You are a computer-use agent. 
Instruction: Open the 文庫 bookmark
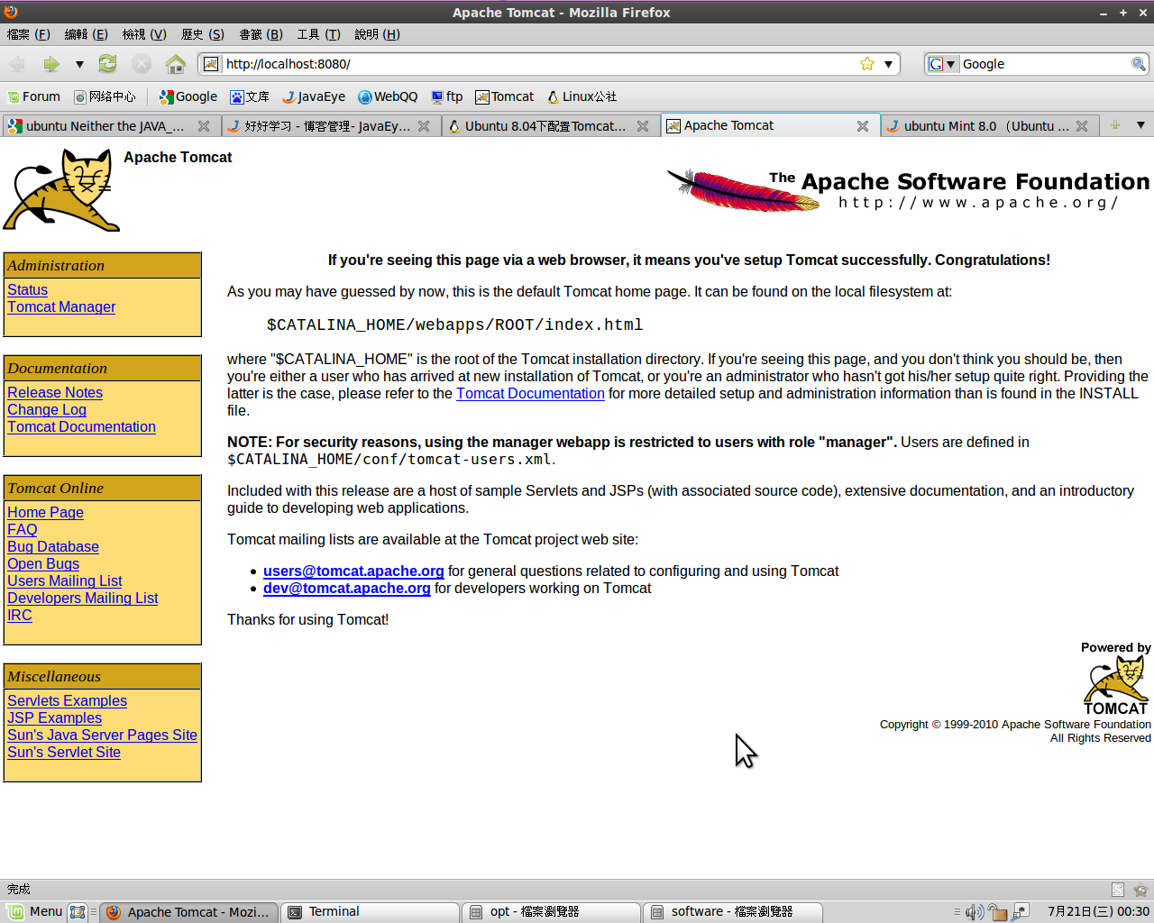tap(250, 96)
